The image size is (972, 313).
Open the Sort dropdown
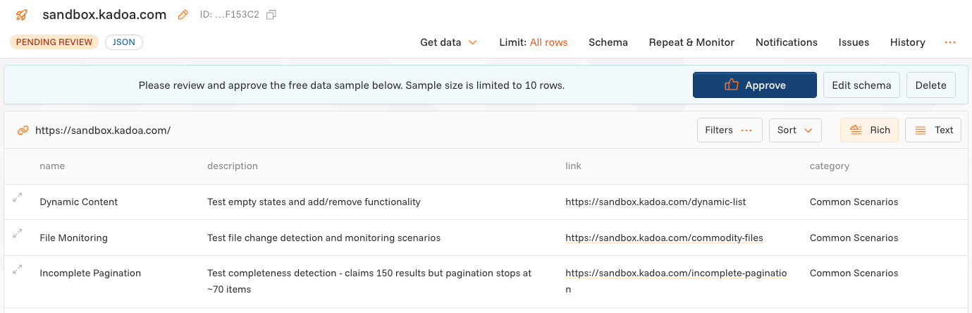point(795,130)
